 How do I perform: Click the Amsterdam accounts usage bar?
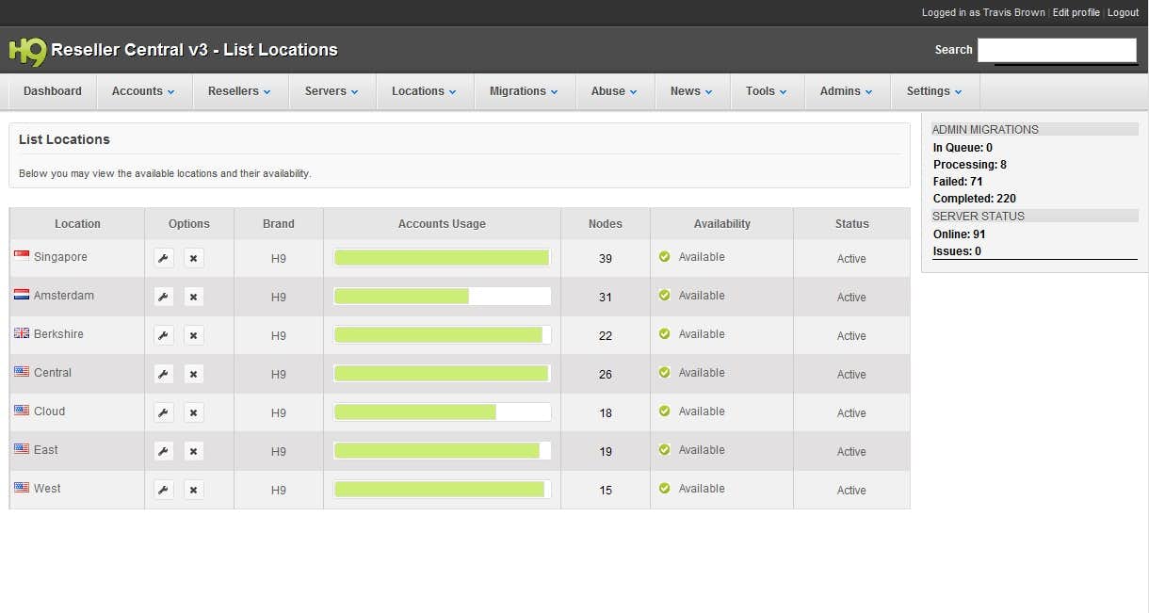click(x=442, y=297)
